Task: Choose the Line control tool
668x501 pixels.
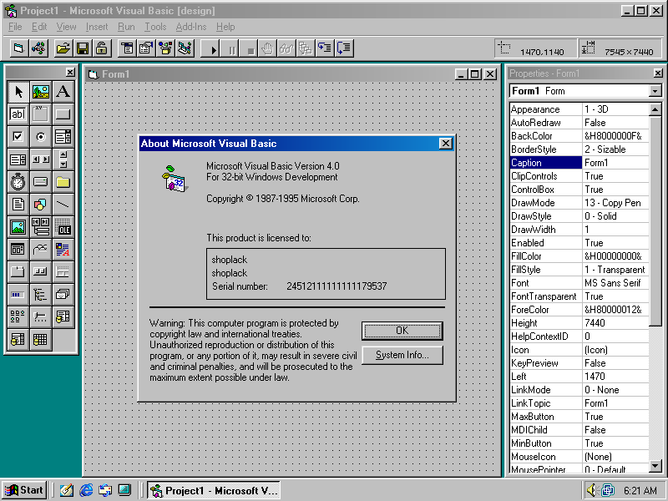Action: (63, 205)
